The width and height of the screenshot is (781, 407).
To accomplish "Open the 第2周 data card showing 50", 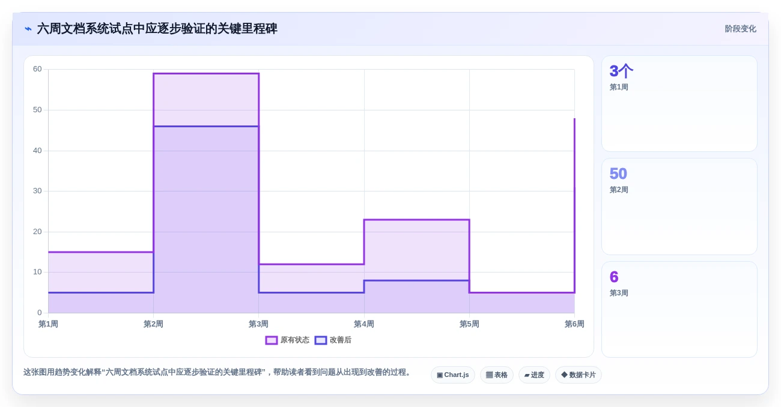I will click(x=679, y=207).
